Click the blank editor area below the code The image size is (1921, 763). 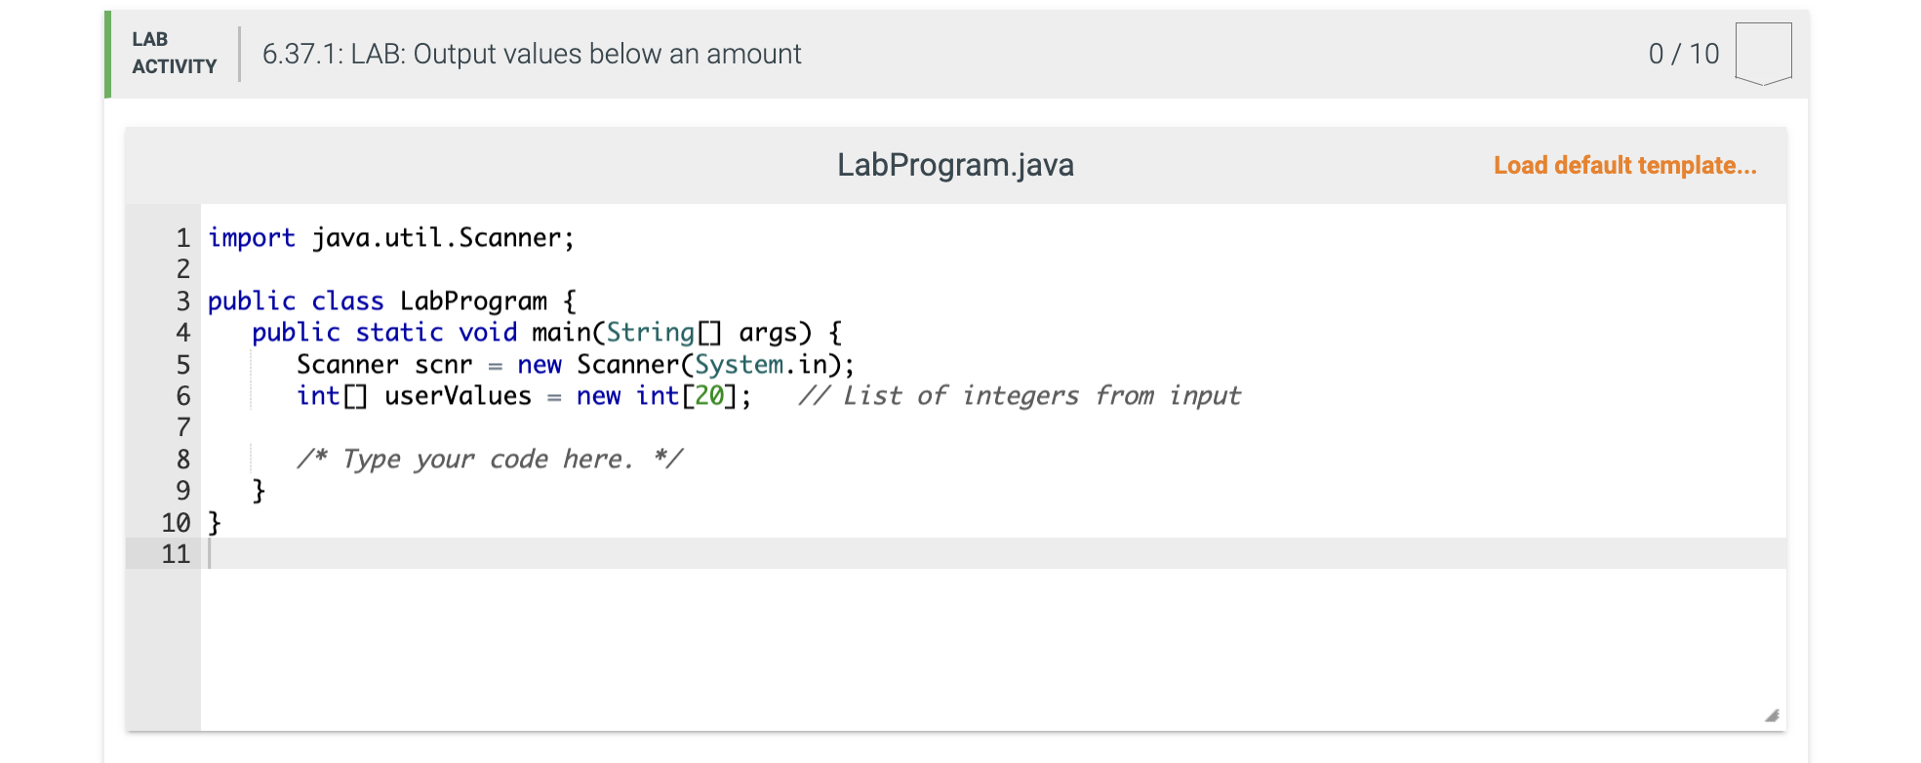coord(993,649)
